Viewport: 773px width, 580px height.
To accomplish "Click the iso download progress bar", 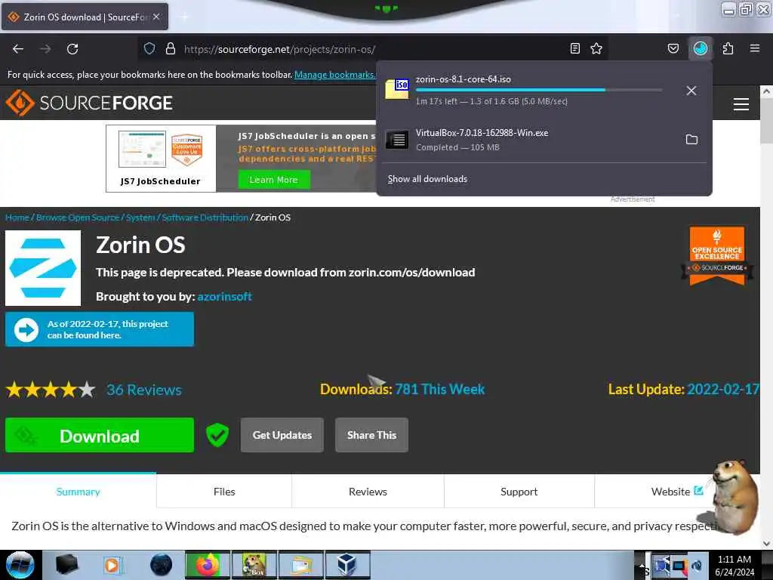I will (539, 90).
